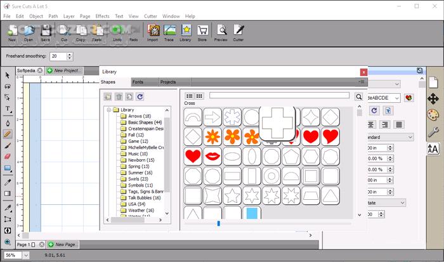Click the Open toolbar icon
The width and height of the screenshot is (444, 262).
29,33
